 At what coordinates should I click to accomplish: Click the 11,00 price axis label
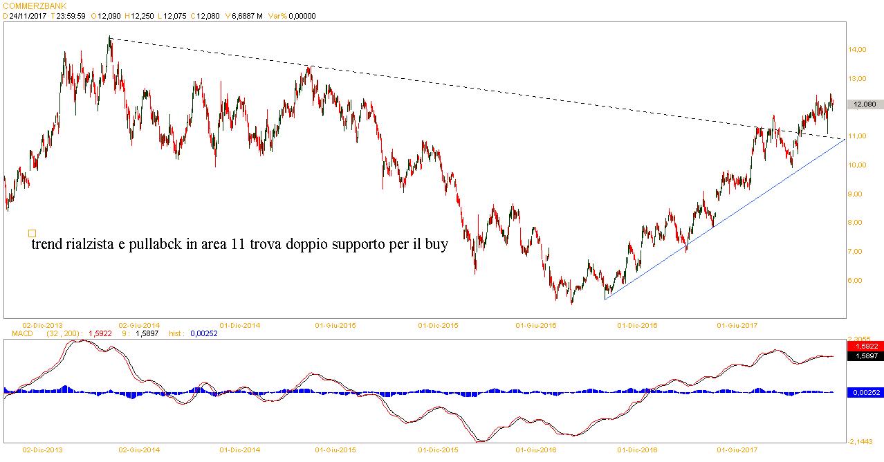click(858, 136)
